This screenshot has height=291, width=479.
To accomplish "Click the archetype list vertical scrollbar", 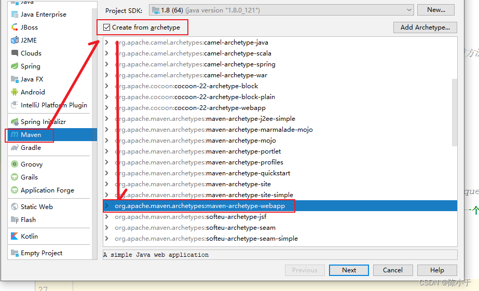I will click(455, 113).
